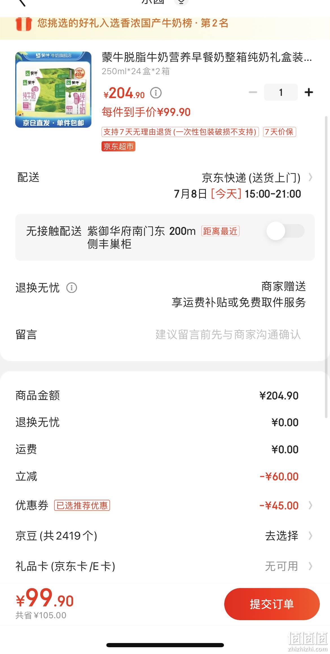This screenshot has height=654, width=330.
Task: Tap the 7天价保 price protection tag
Action: tap(280, 132)
